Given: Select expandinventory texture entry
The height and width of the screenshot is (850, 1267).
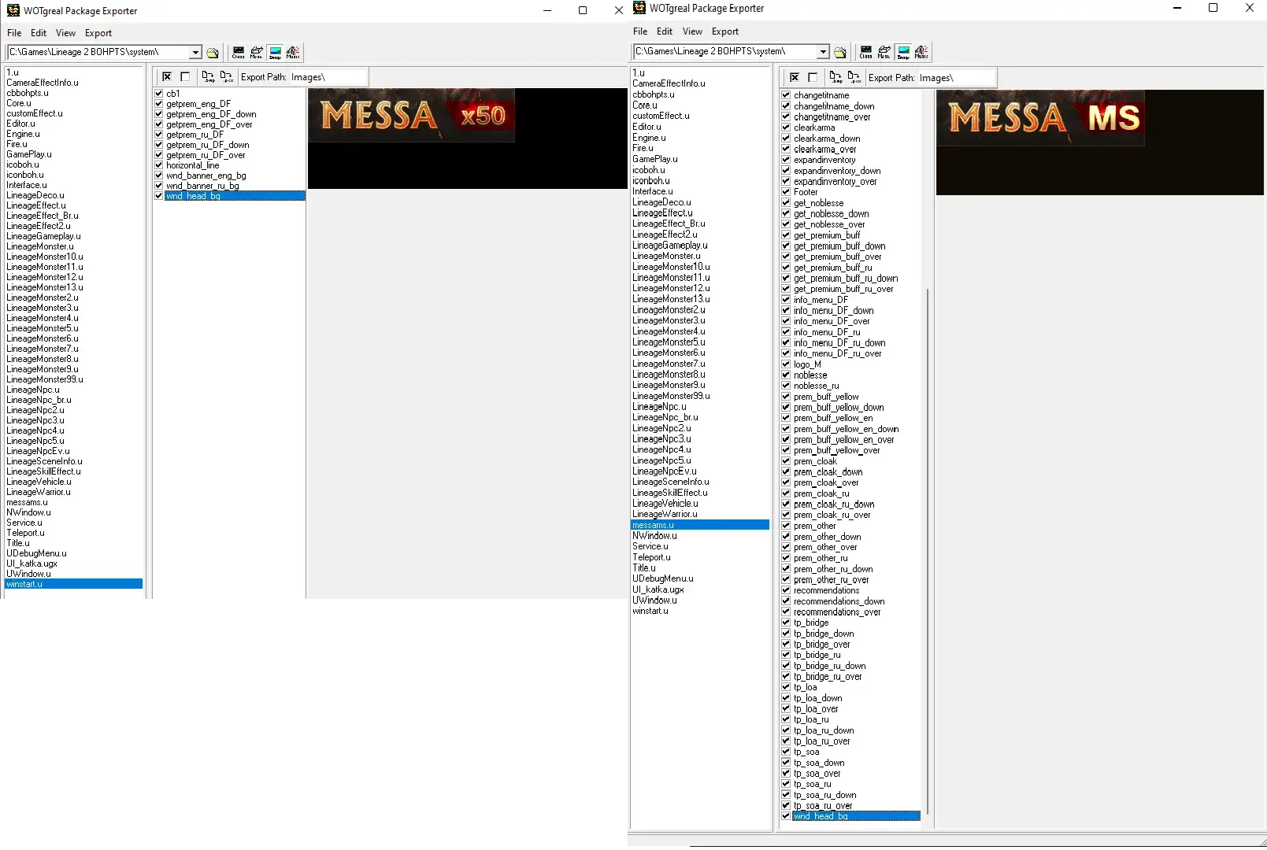Looking at the screenshot, I should pos(824,160).
